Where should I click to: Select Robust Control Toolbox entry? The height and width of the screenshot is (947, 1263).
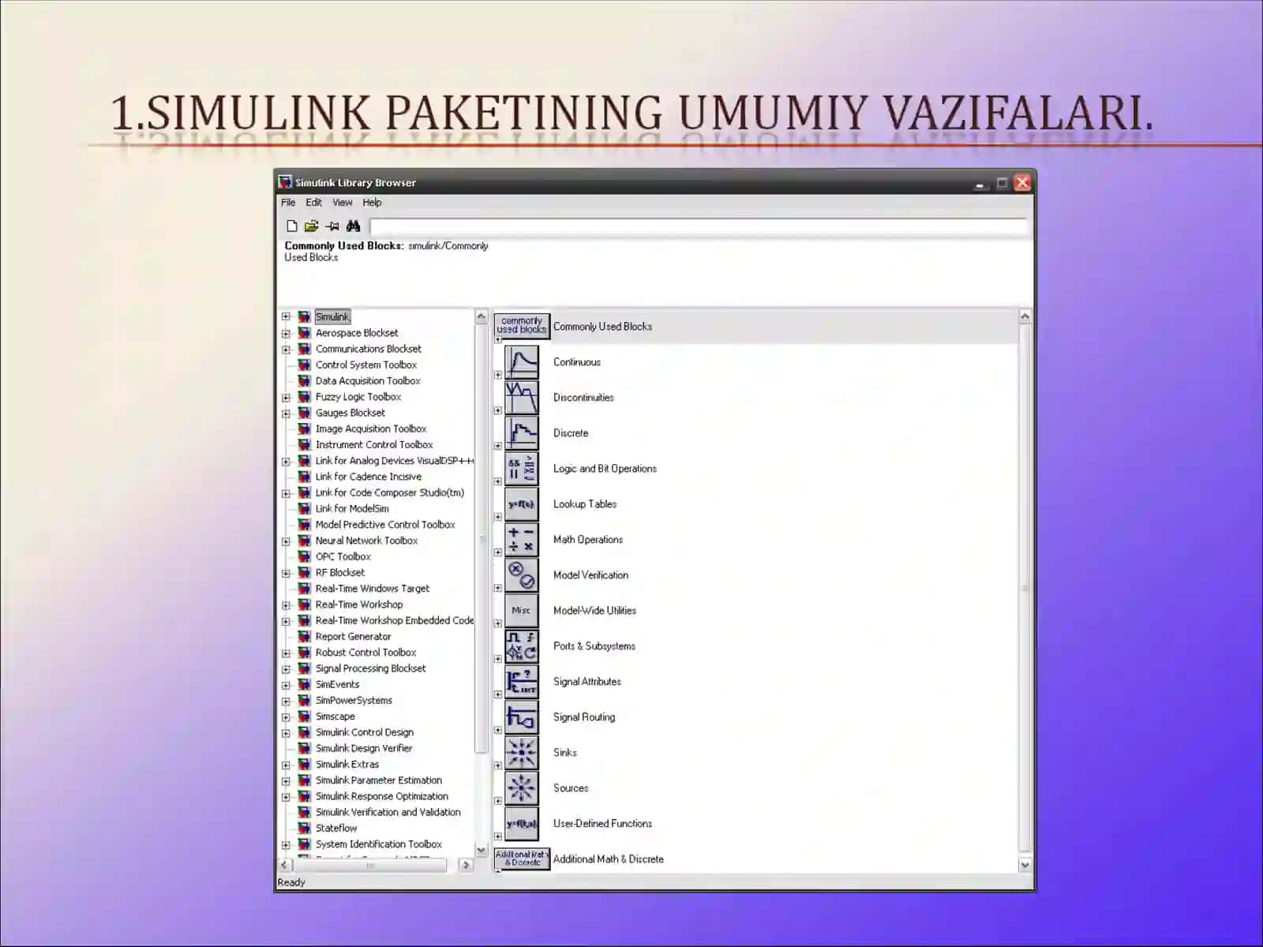[365, 653]
